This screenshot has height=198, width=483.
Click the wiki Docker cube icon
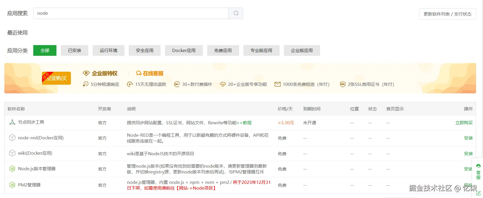[12, 153]
